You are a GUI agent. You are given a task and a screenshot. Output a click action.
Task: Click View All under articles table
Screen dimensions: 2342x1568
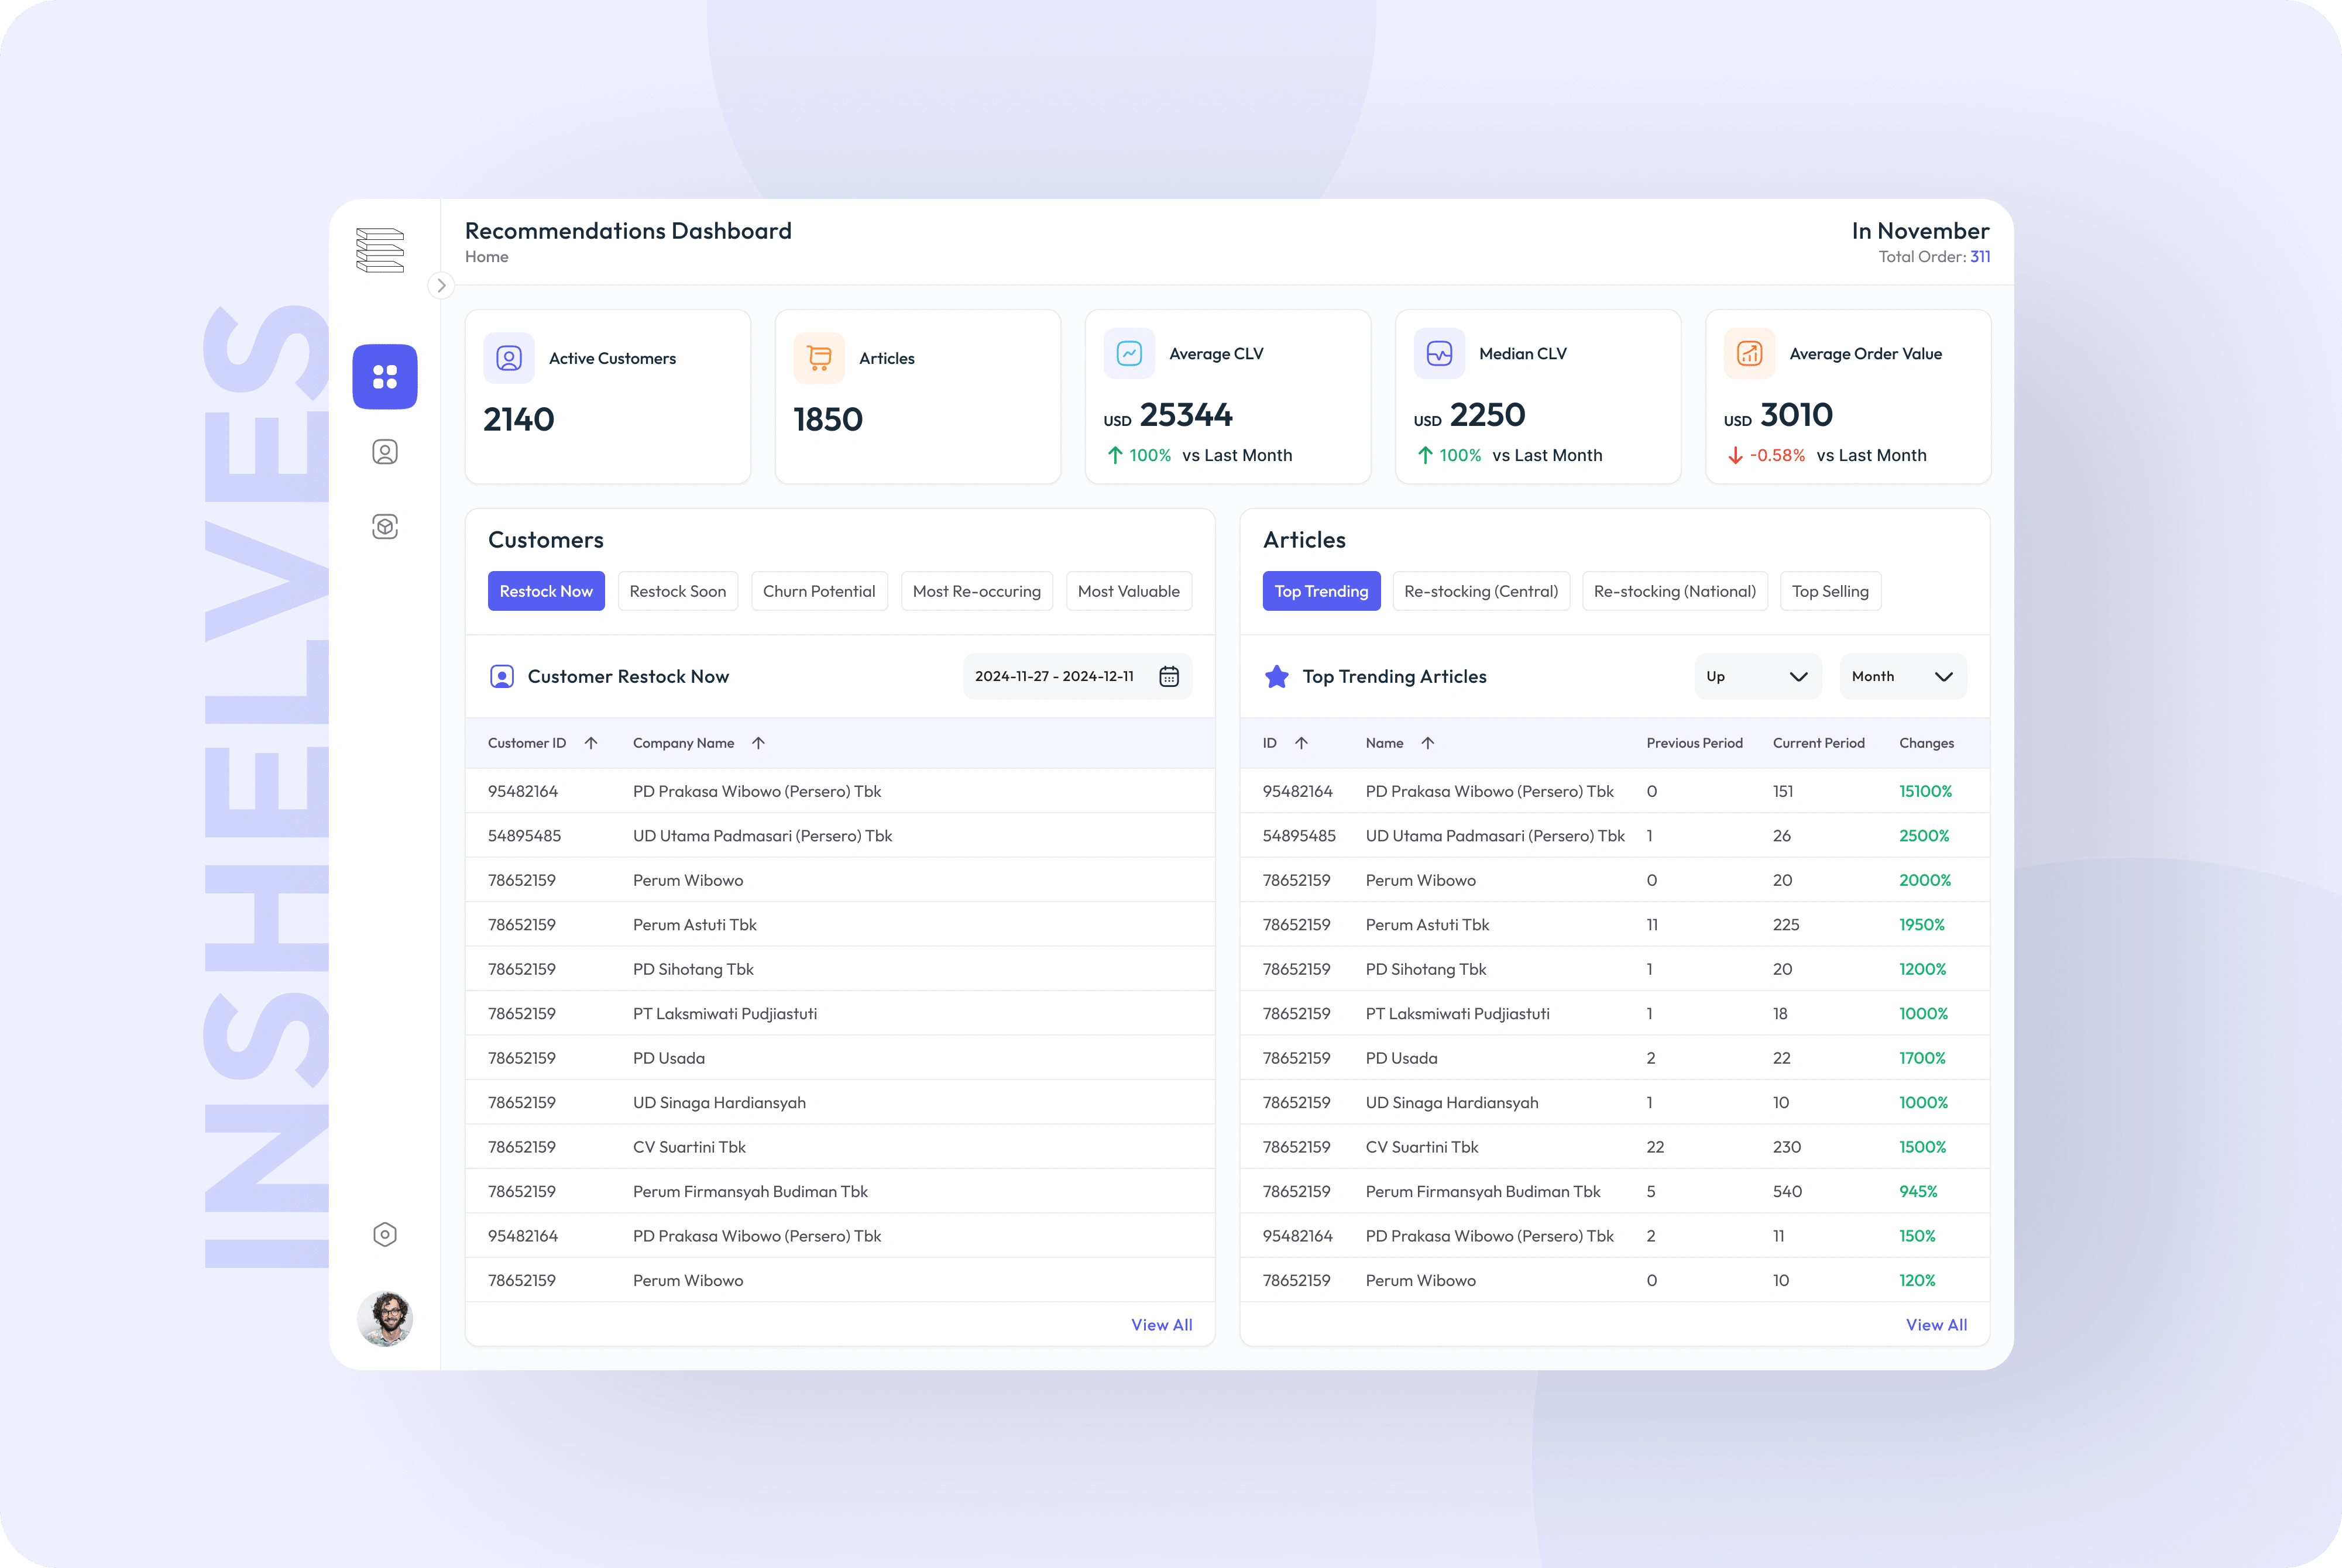click(1936, 1325)
